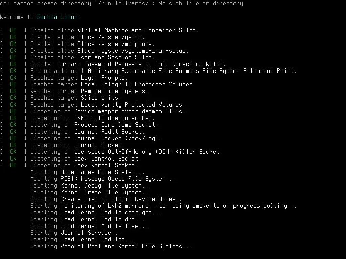Screen dimensions: 346x259
Task: Click 'Remount Root and Kernel File Systems' line
Action: pos(111,246)
